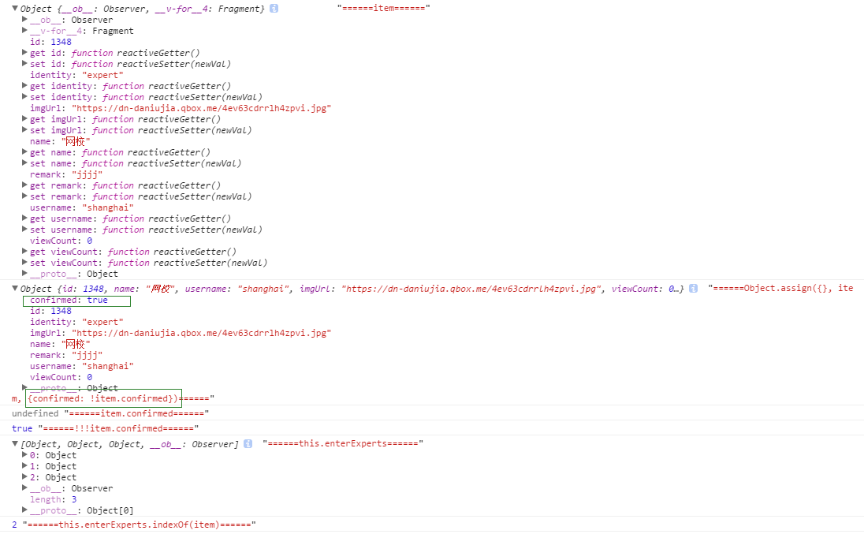864x534 pixels.
Task: Collapse the this.enterExperts array
Action: (15, 444)
